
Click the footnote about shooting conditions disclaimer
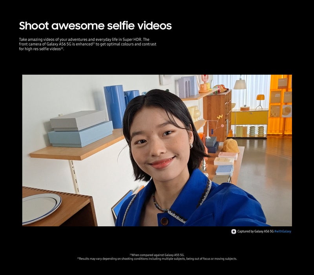point(157,258)
